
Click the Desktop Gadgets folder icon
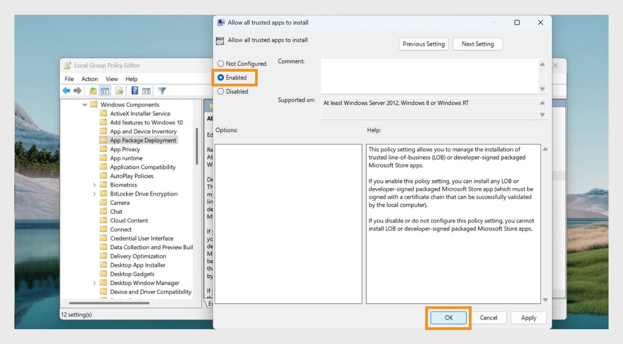(103, 274)
